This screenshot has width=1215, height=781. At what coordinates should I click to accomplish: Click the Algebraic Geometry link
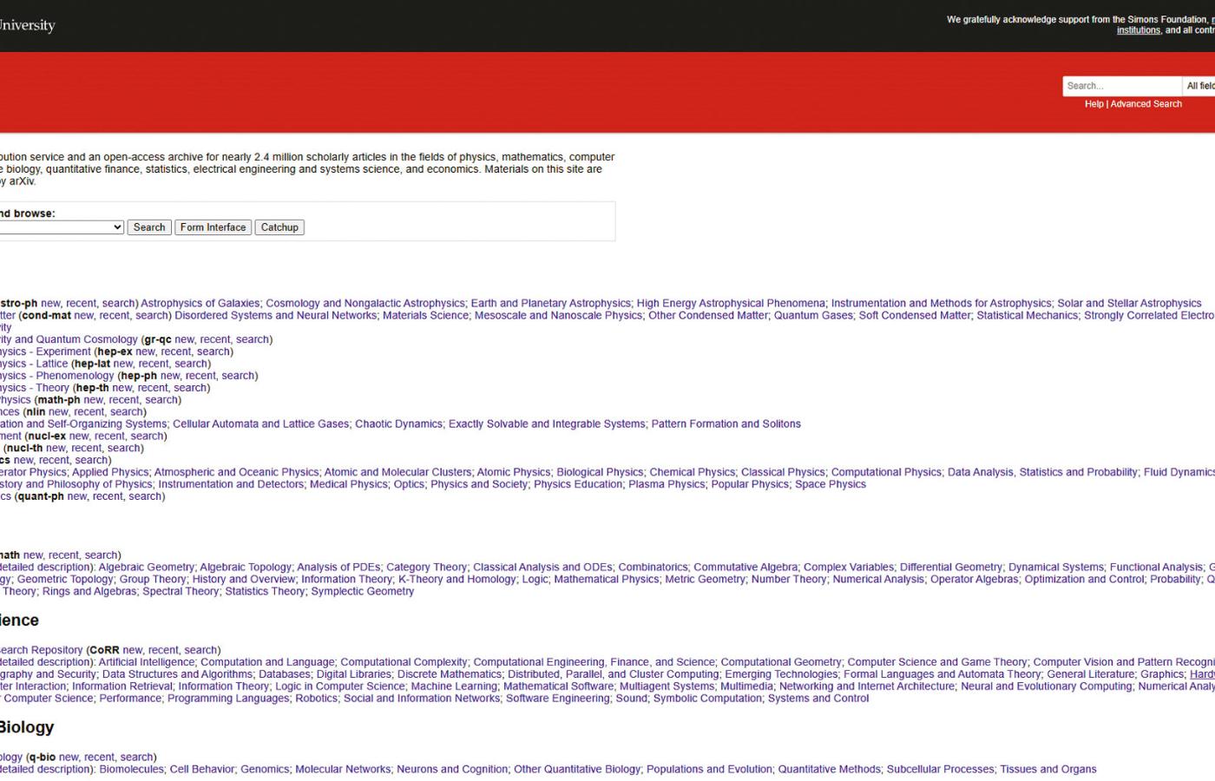click(x=146, y=568)
